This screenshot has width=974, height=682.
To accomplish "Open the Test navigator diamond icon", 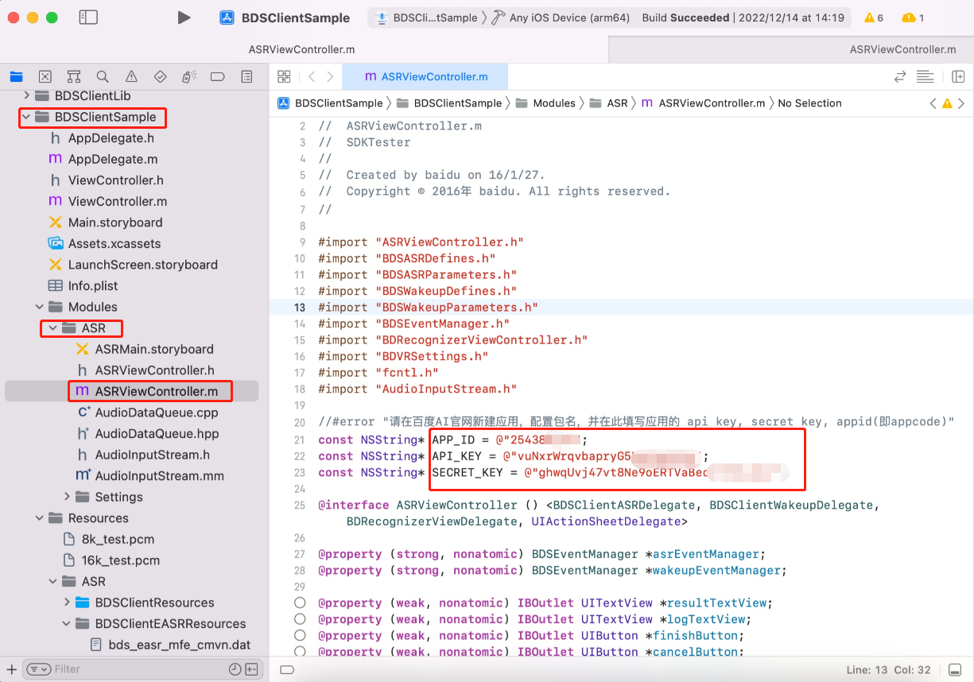I will pos(160,77).
